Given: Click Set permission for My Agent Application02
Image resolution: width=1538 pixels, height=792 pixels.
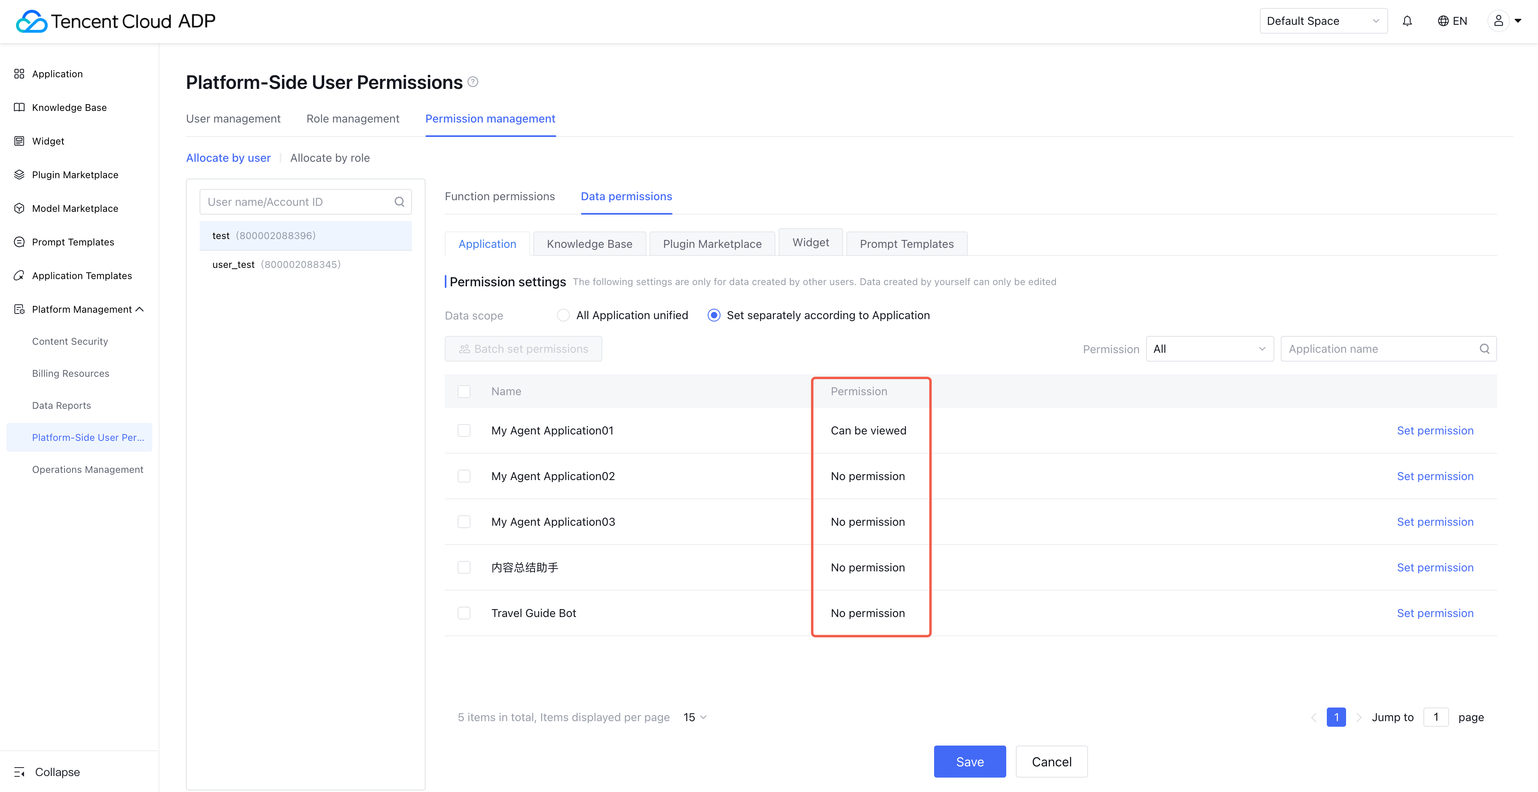Looking at the screenshot, I should (1435, 476).
